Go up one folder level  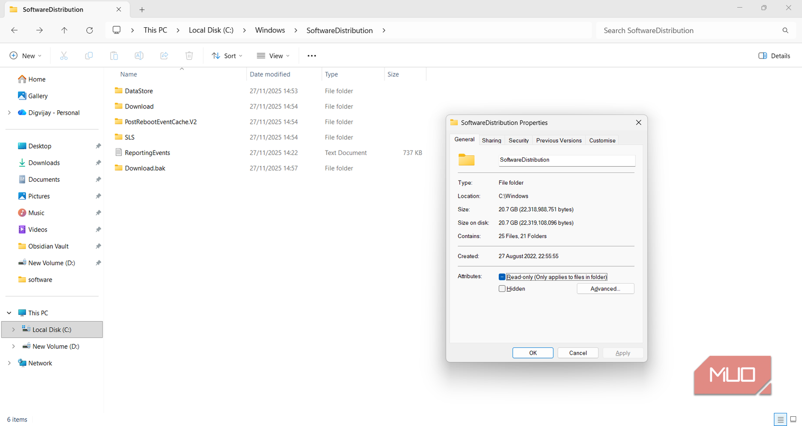tap(64, 30)
